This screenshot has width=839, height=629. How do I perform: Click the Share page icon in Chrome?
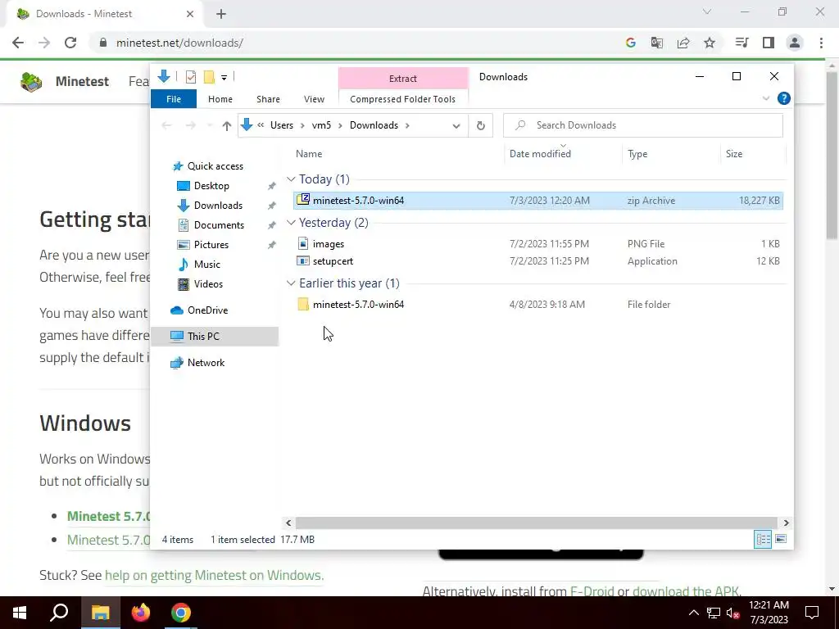coord(683,43)
